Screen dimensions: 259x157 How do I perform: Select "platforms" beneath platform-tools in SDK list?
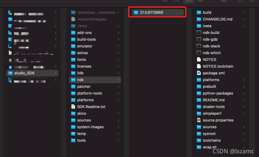point(86,100)
